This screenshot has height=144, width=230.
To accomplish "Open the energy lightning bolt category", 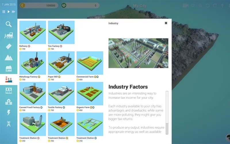I will 9,113.
